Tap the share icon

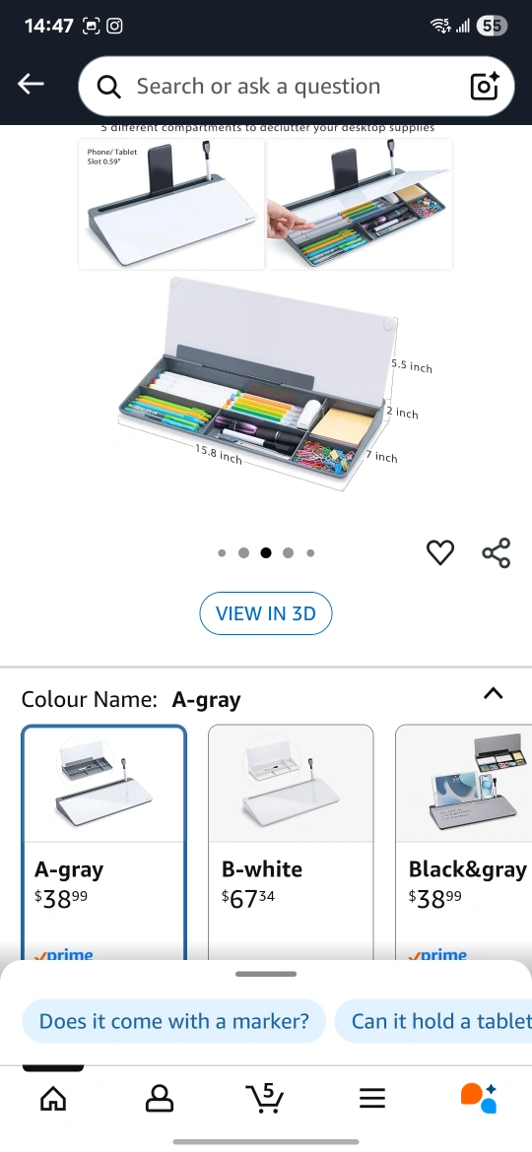(x=496, y=552)
